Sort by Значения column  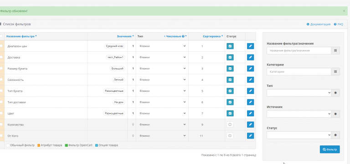click(x=125, y=36)
